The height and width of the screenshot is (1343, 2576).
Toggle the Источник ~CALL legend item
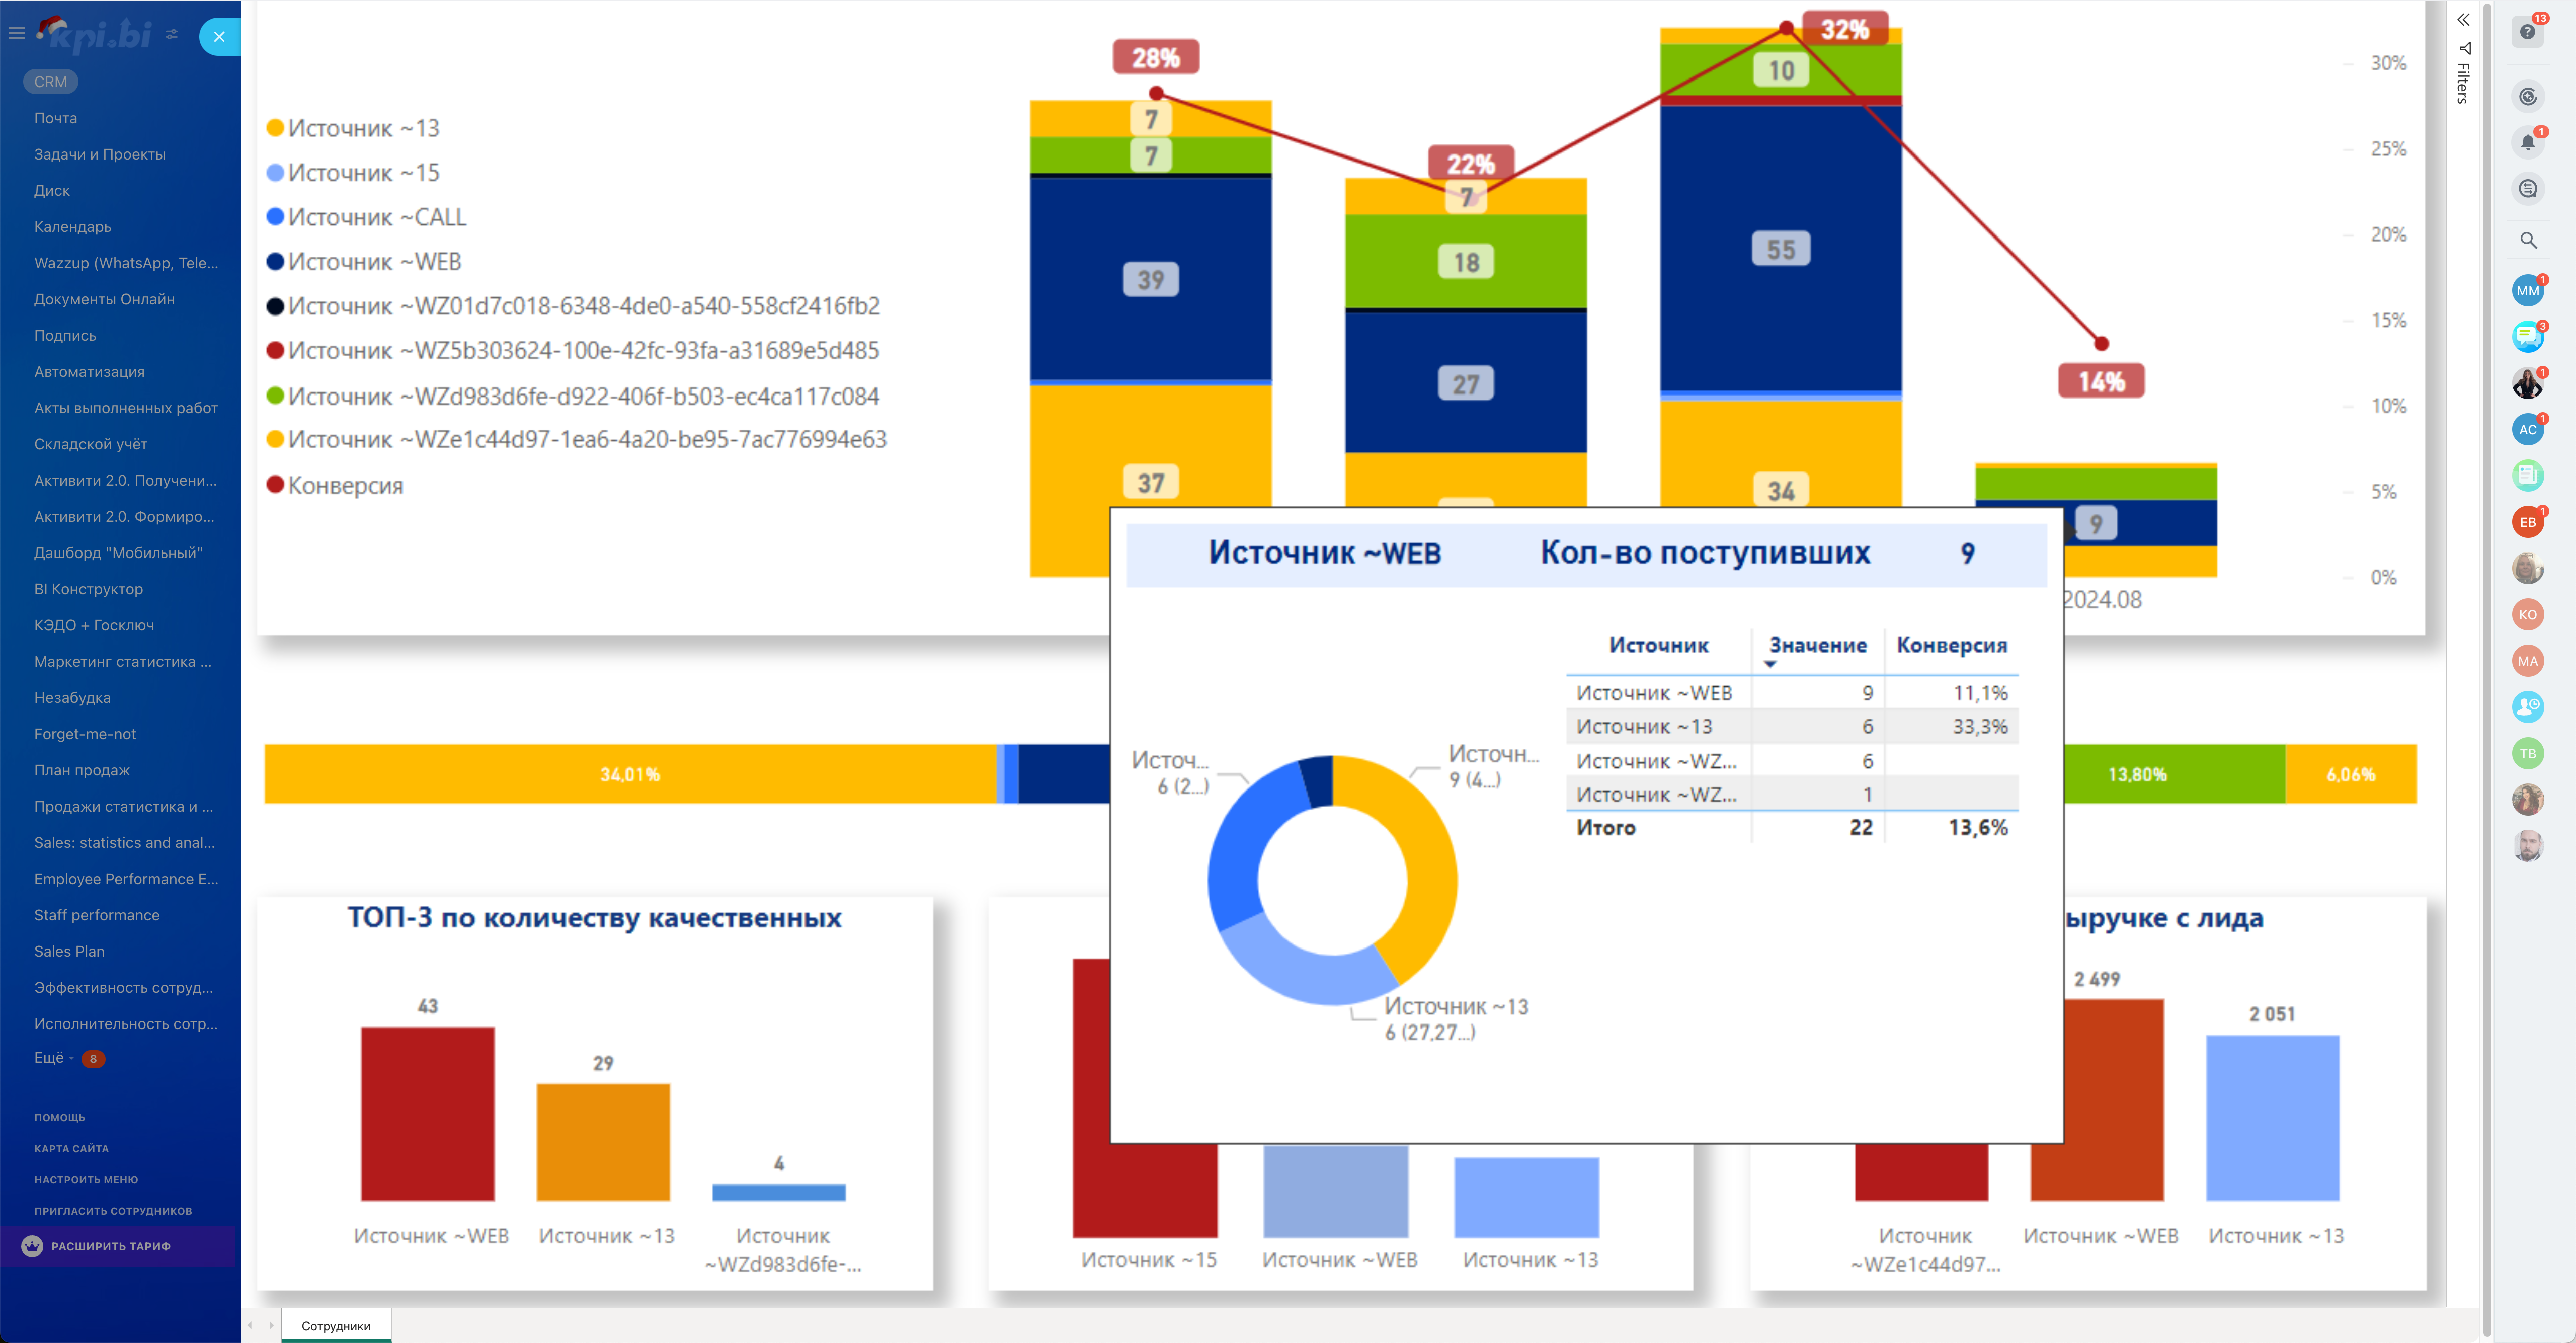coord(377,217)
